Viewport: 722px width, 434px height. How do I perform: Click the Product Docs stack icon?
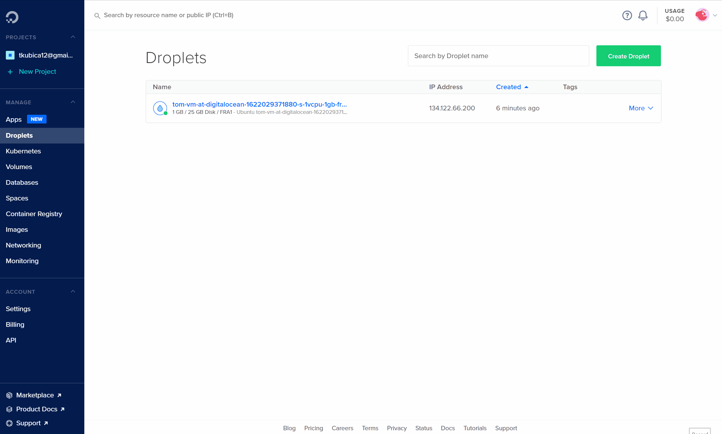(9, 409)
